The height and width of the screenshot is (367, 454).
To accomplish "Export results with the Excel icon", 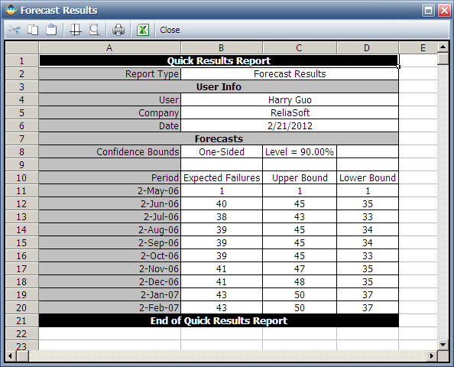I will click(x=143, y=30).
